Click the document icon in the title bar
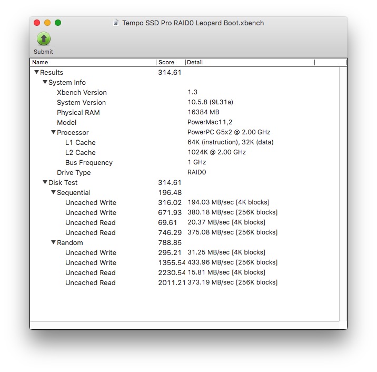Viewport: 377px width, 372px height. [x=116, y=23]
